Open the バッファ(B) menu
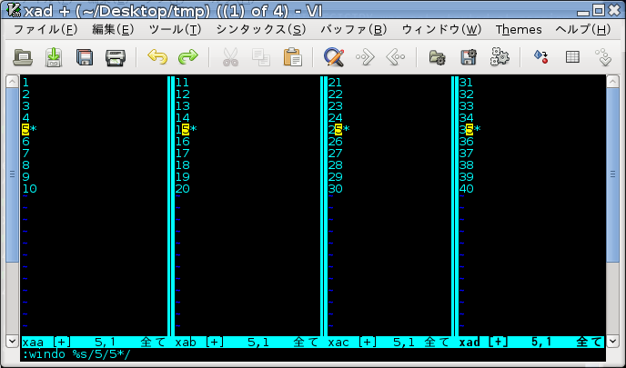 [354, 29]
